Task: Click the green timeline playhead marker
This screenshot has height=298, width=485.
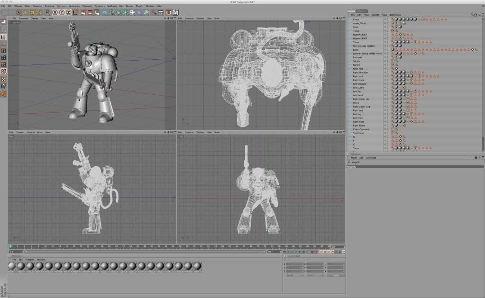Action: [x=10, y=246]
